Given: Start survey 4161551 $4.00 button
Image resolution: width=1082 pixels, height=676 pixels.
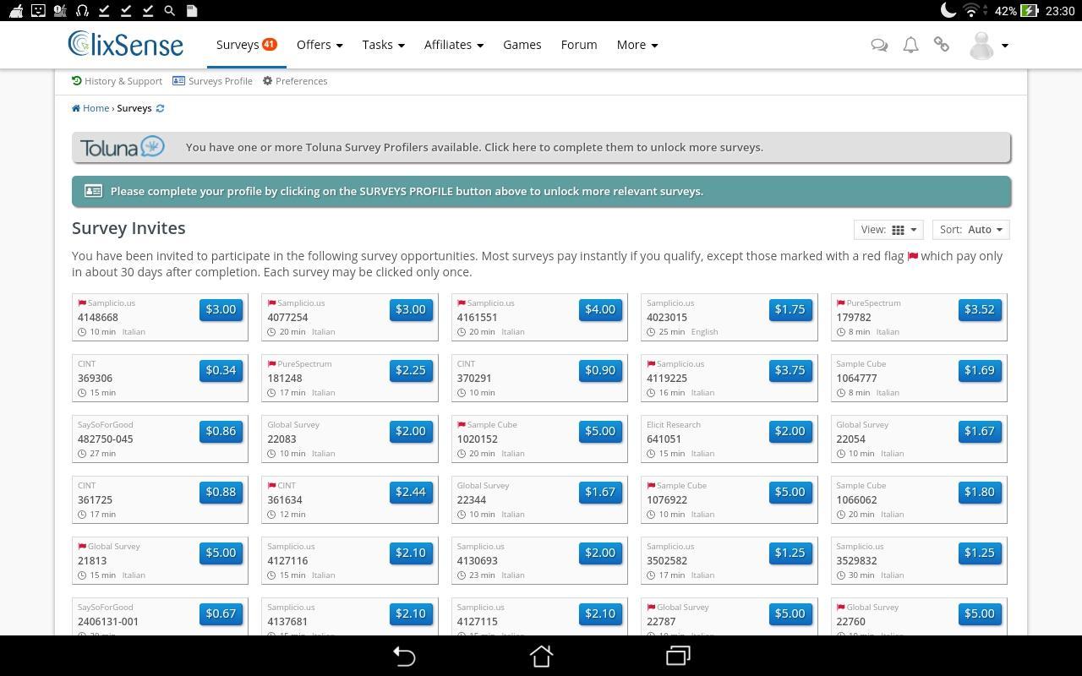Looking at the screenshot, I should point(600,309).
